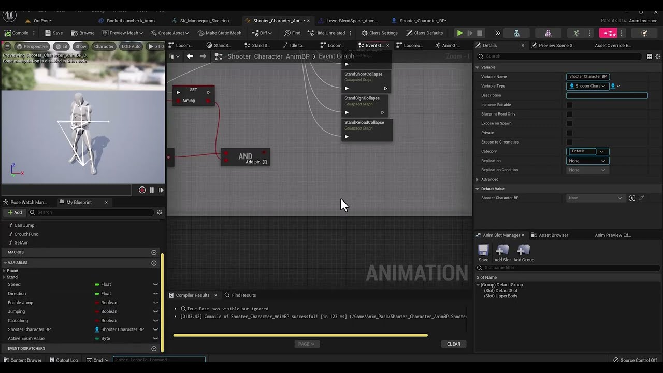The image size is (663, 373).
Task: Open My Blueprint settings gear
Action: 160,212
